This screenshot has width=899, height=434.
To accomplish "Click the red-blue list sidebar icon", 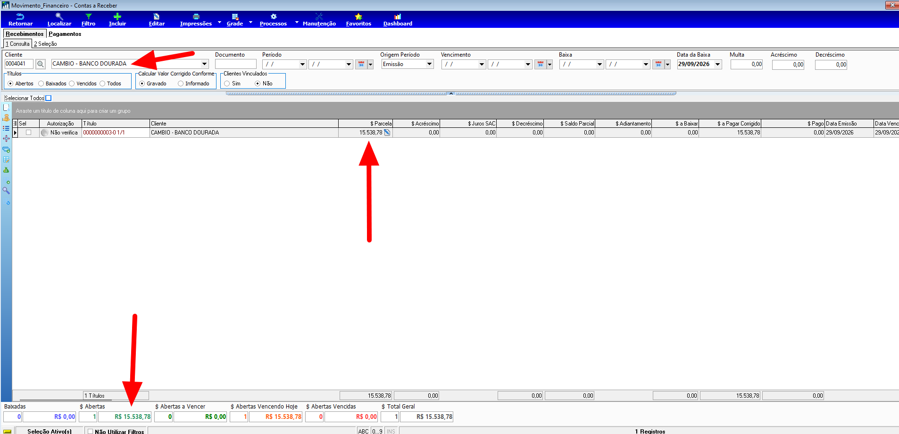I will pyautogui.click(x=6, y=128).
